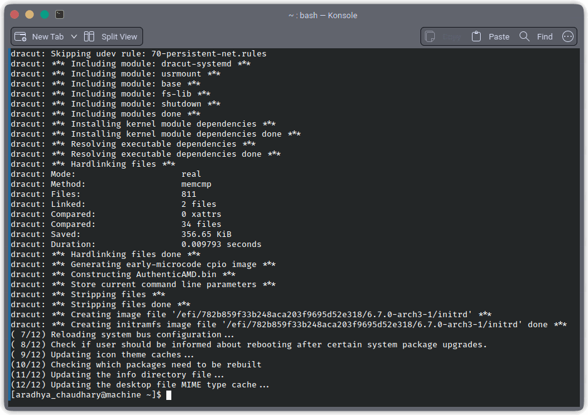
Task: Click the 'real' mode value
Action: tap(191, 174)
